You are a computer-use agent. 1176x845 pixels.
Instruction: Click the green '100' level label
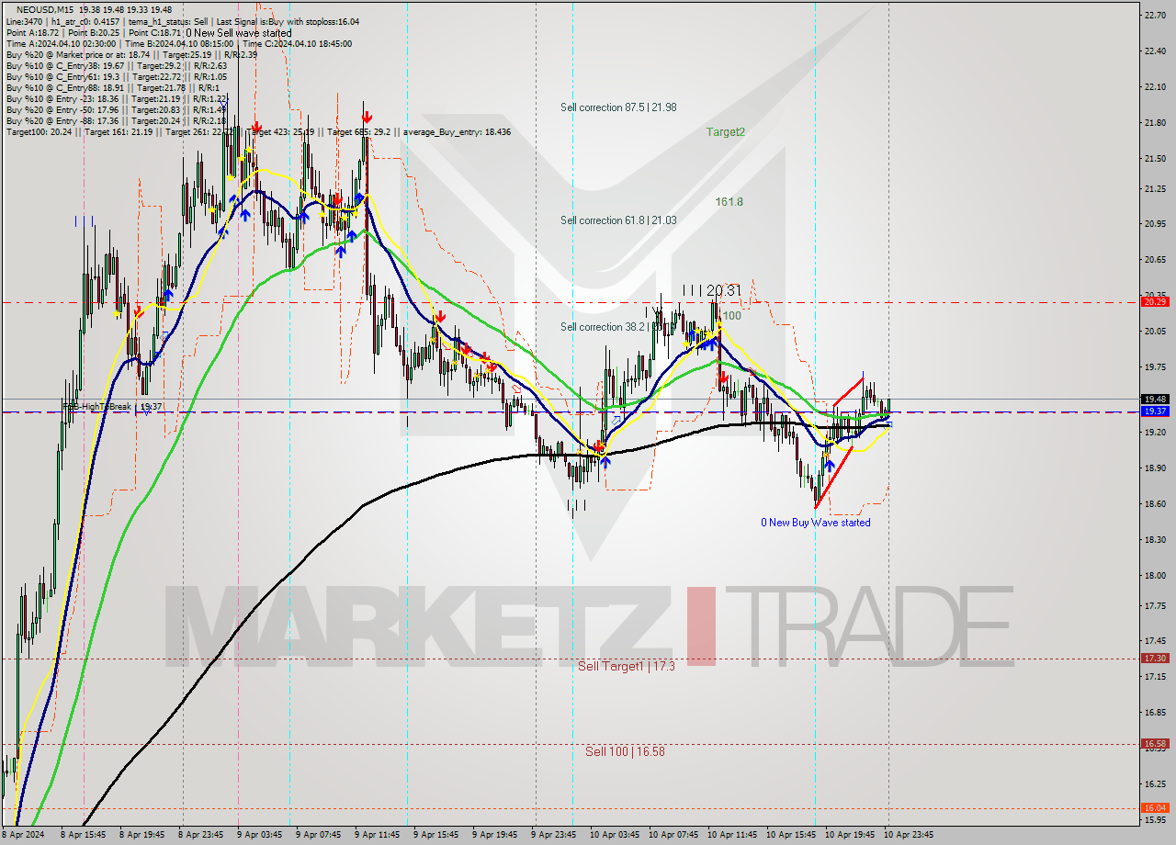pyautogui.click(x=731, y=316)
